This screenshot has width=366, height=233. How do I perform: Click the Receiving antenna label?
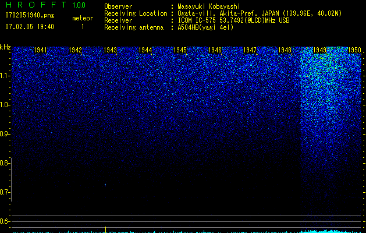[x=134, y=27]
